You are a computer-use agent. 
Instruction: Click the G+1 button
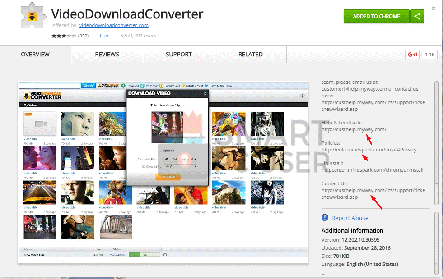[x=412, y=55]
